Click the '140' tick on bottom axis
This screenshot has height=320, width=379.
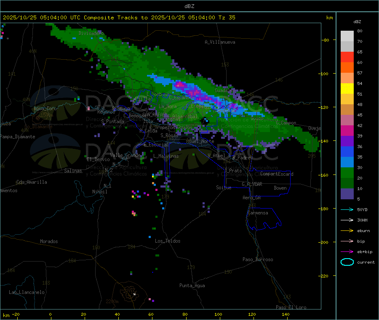(286, 314)
